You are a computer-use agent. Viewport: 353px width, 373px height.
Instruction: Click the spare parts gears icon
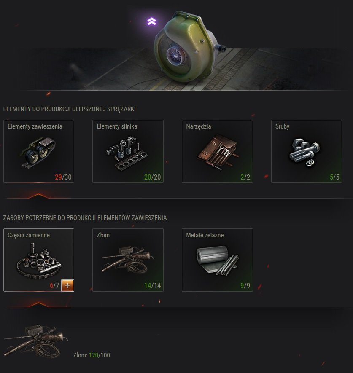pyautogui.click(x=39, y=260)
